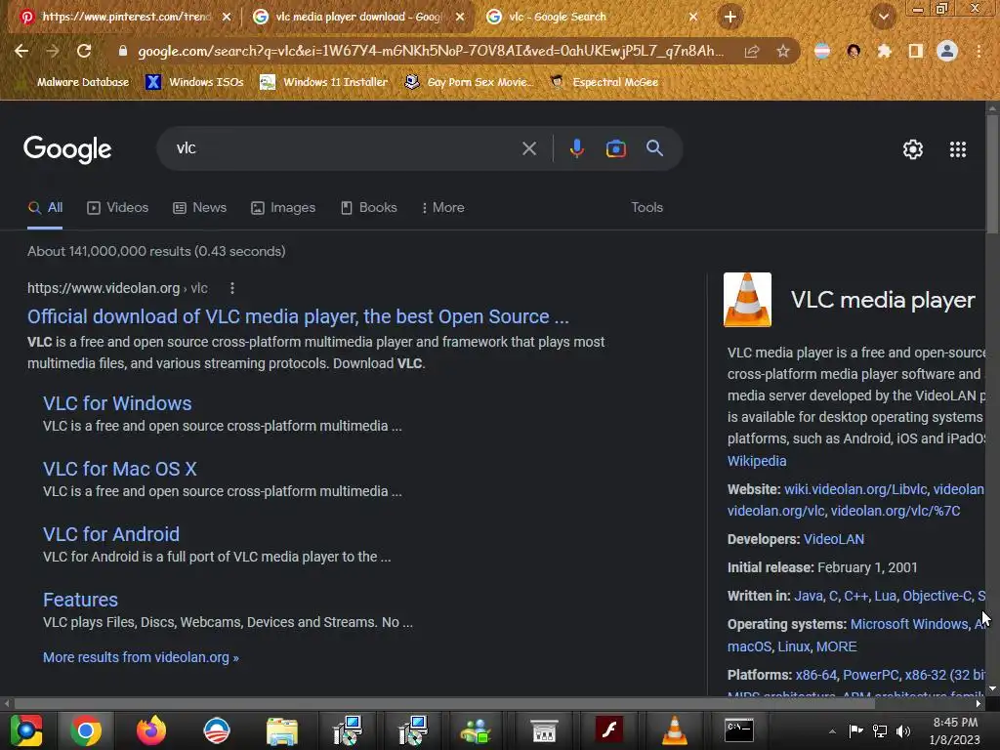Open Official download of VLC media player result

(x=298, y=316)
